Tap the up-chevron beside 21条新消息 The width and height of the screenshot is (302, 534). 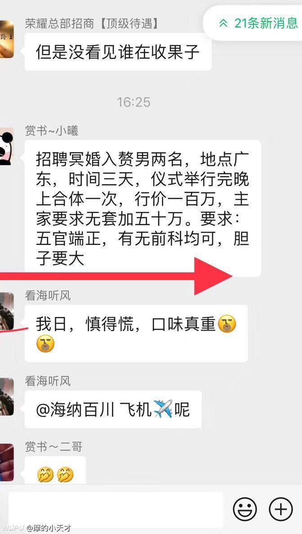pos(223,23)
